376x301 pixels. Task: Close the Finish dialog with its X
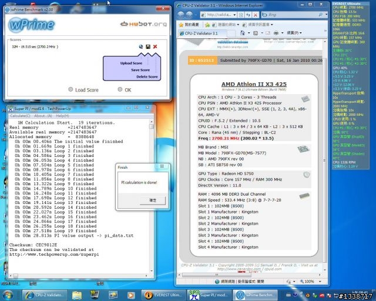162,166
